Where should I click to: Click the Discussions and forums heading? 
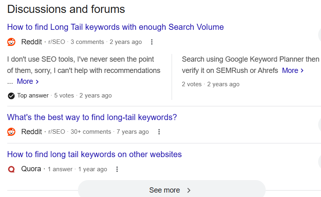(x=66, y=9)
